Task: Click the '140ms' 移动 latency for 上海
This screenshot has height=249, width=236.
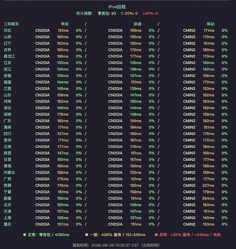Action: click(209, 218)
